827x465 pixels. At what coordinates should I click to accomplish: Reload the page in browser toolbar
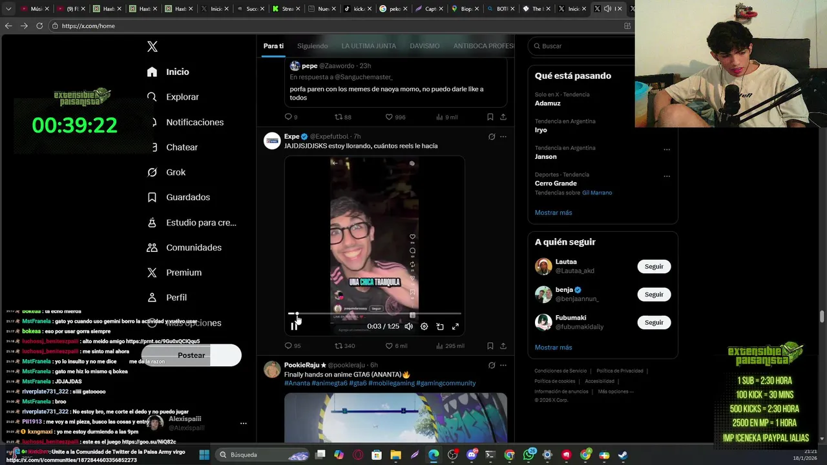[x=39, y=26]
